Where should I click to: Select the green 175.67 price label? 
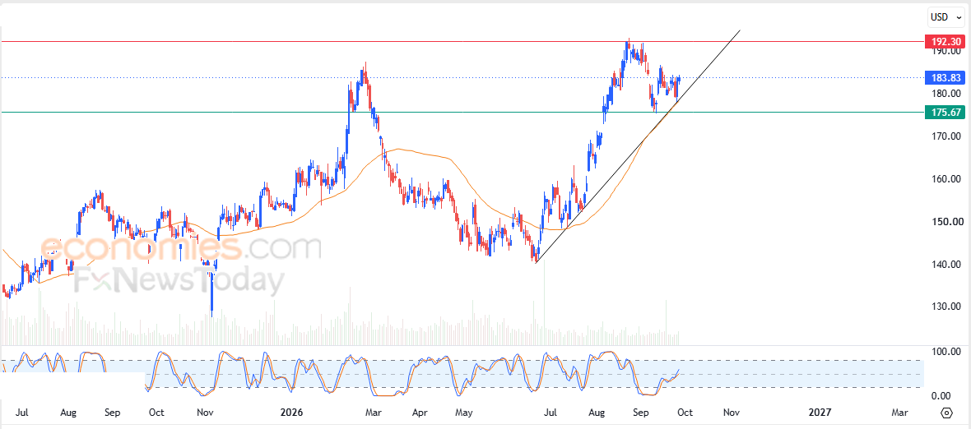(944, 112)
